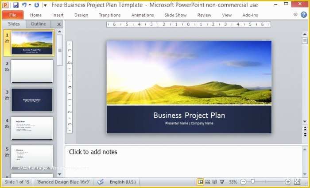This screenshot has height=188, width=310.
Task: Click the zoom out minus button
Action: (244, 182)
